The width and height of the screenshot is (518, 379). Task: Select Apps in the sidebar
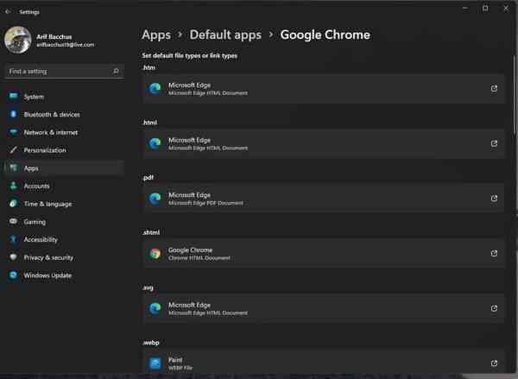click(x=64, y=168)
